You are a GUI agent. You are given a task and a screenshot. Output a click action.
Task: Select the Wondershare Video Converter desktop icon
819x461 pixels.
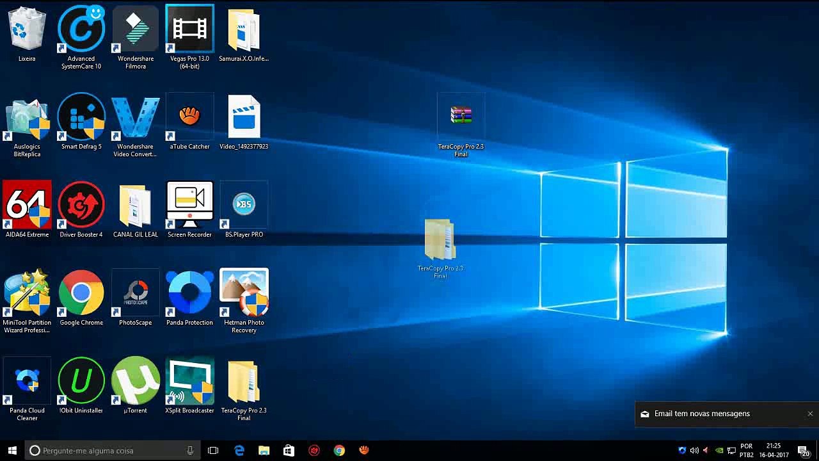[135, 126]
